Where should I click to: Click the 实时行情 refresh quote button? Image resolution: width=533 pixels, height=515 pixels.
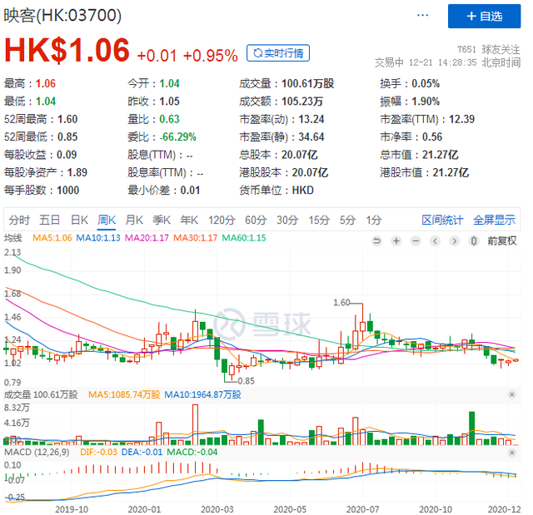[x=278, y=53]
